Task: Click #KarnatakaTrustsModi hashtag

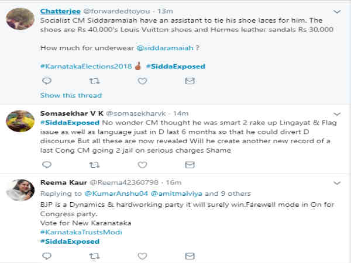Action: point(77,232)
